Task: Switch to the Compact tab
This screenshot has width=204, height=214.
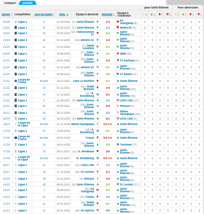Action: [10, 3]
